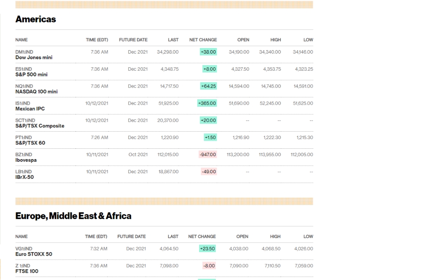Click the S&P 500 last price 4,348.75
429x280 pixels.
pos(169,69)
